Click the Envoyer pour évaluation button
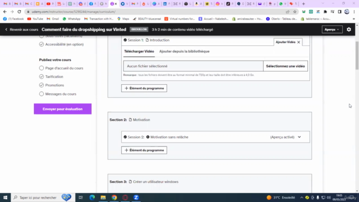 (62, 109)
